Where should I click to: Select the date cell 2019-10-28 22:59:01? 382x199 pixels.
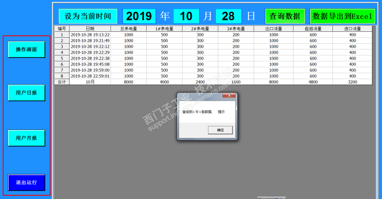[x=90, y=76]
